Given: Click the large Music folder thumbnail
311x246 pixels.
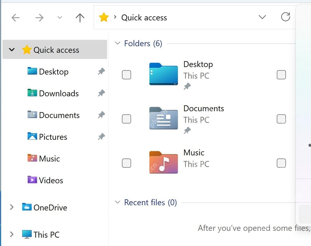Looking at the screenshot, I should 164,162.
